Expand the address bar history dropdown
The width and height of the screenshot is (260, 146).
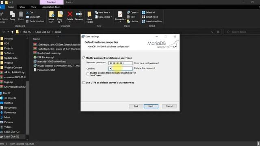[x=212, y=32]
